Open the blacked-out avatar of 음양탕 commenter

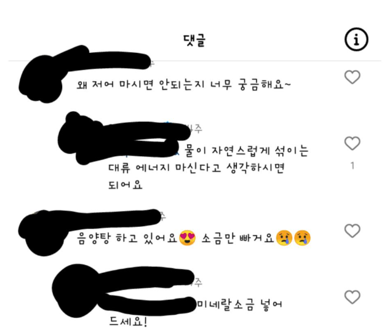42,233
